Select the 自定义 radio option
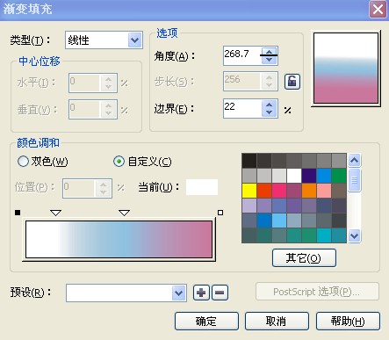The width and height of the screenshot is (389, 340). tap(119, 162)
